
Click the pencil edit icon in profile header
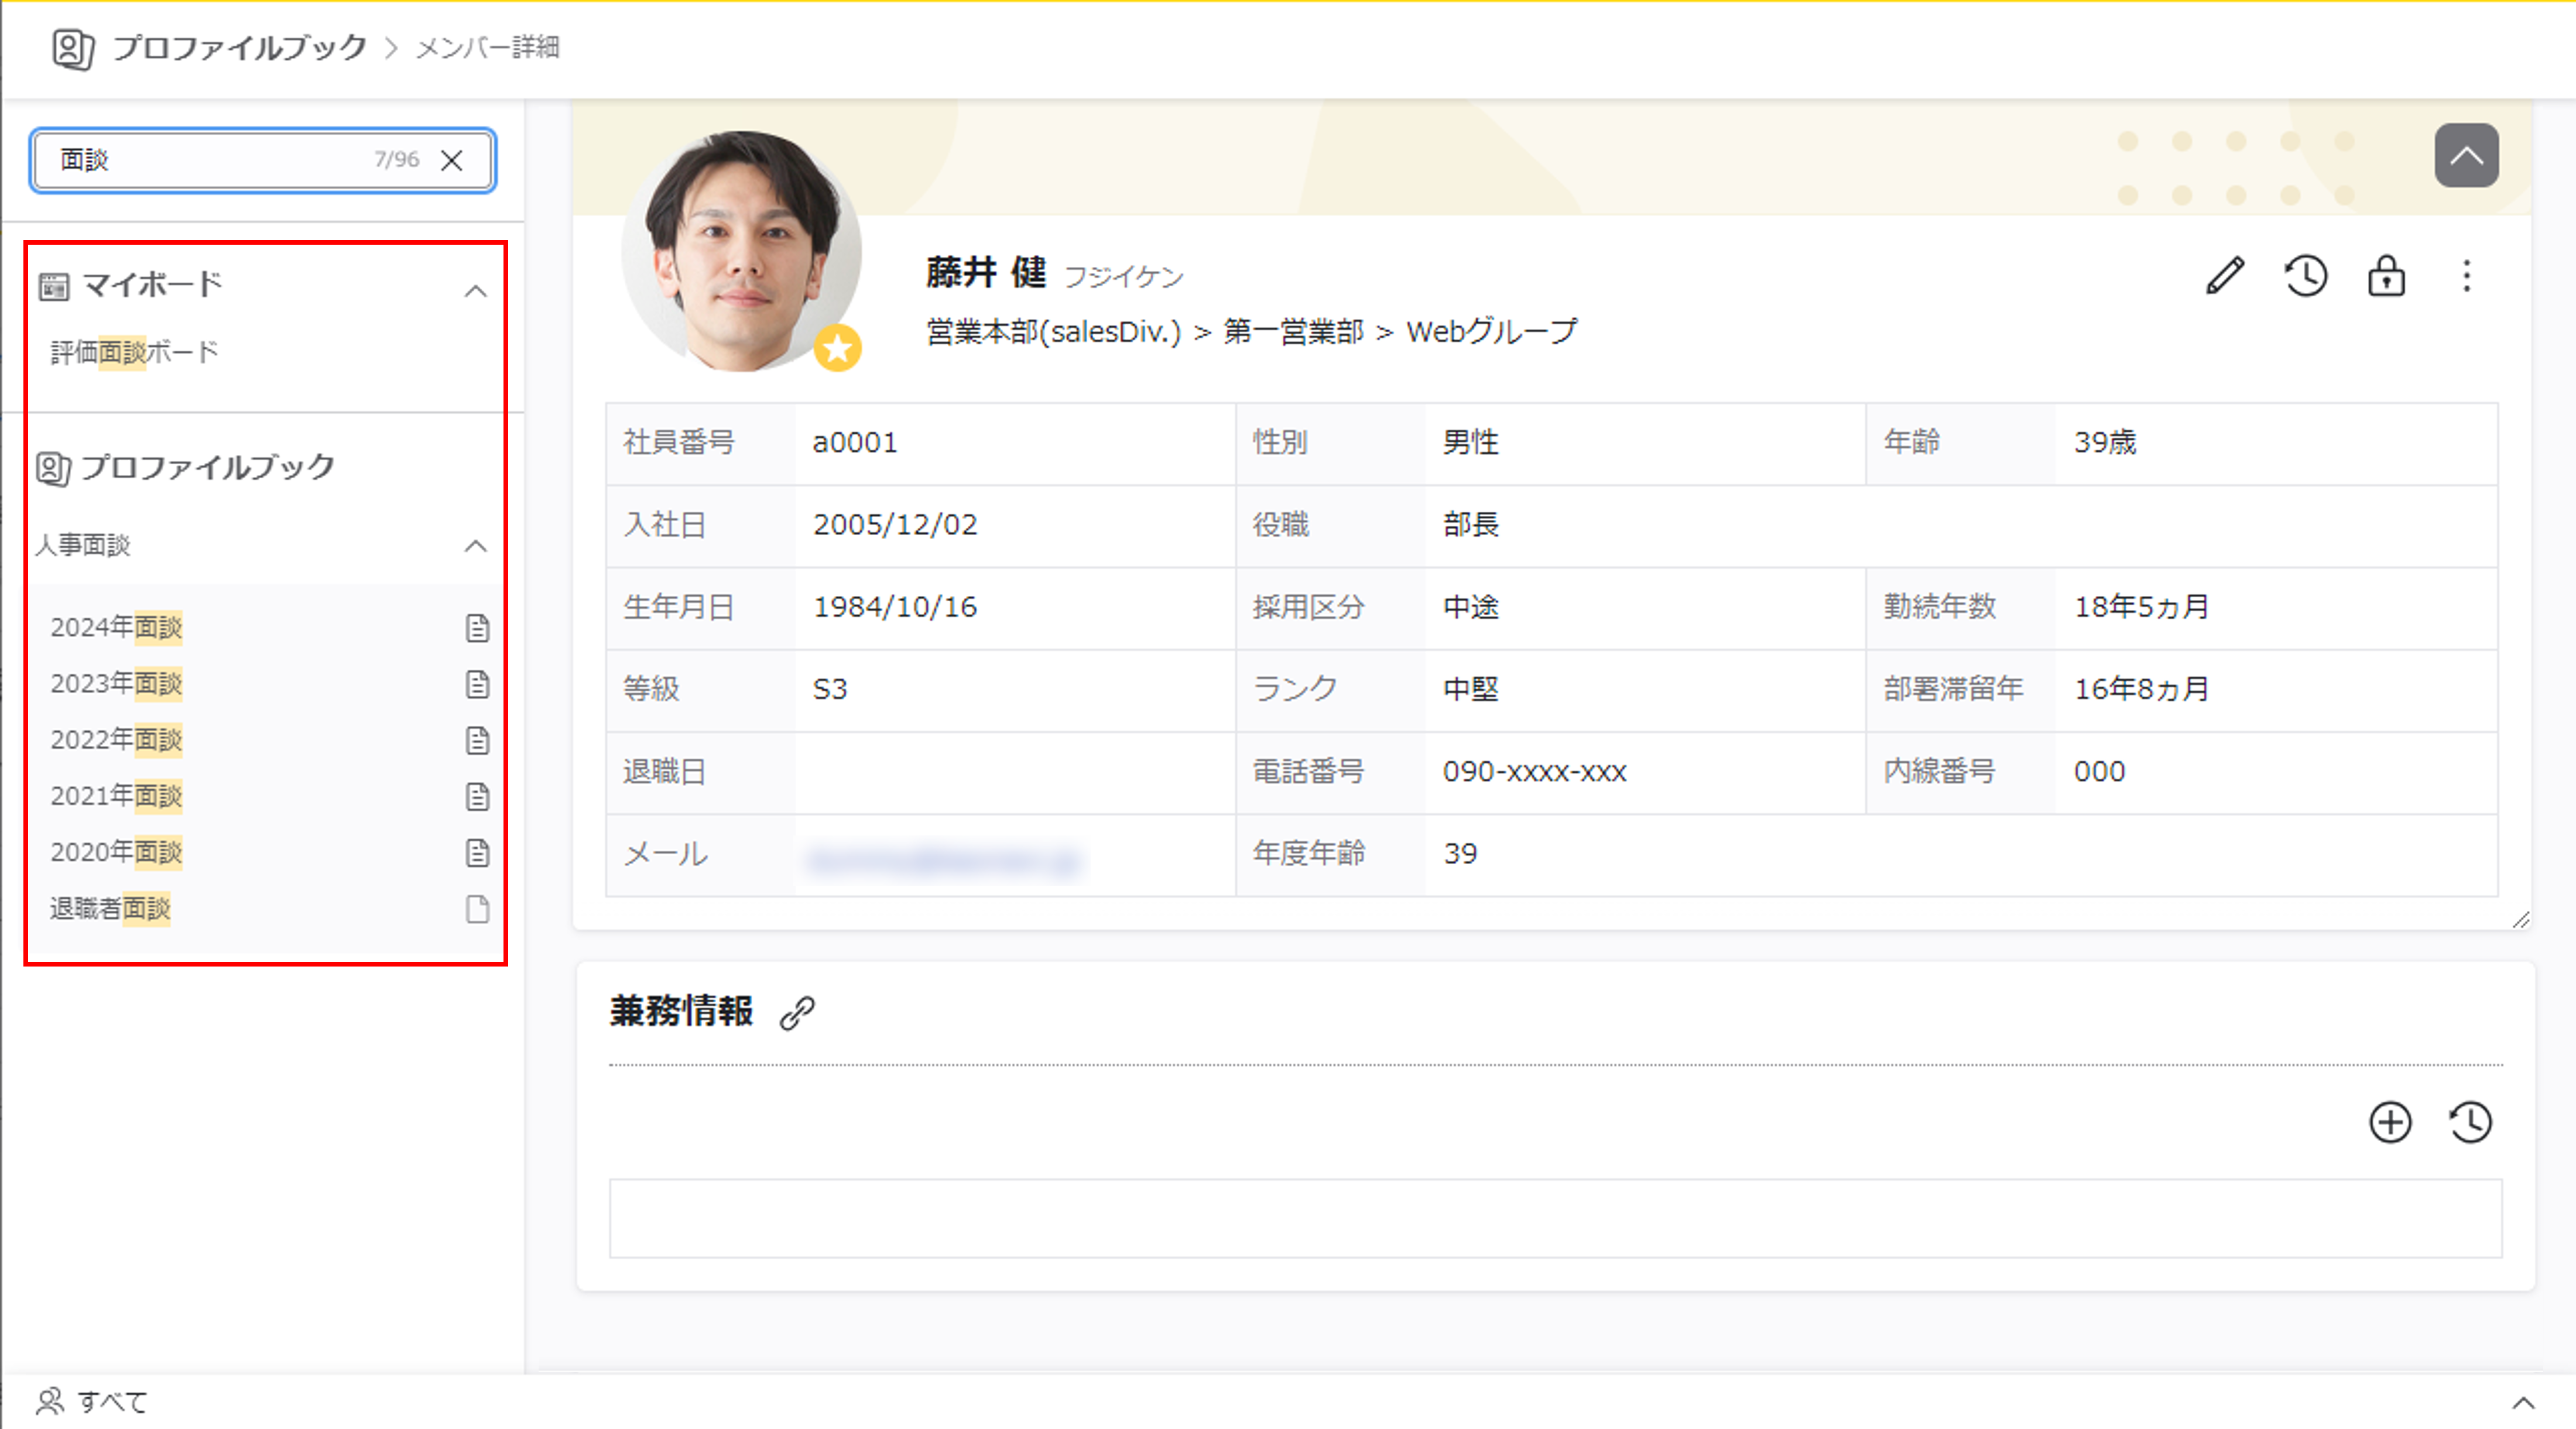(2225, 276)
